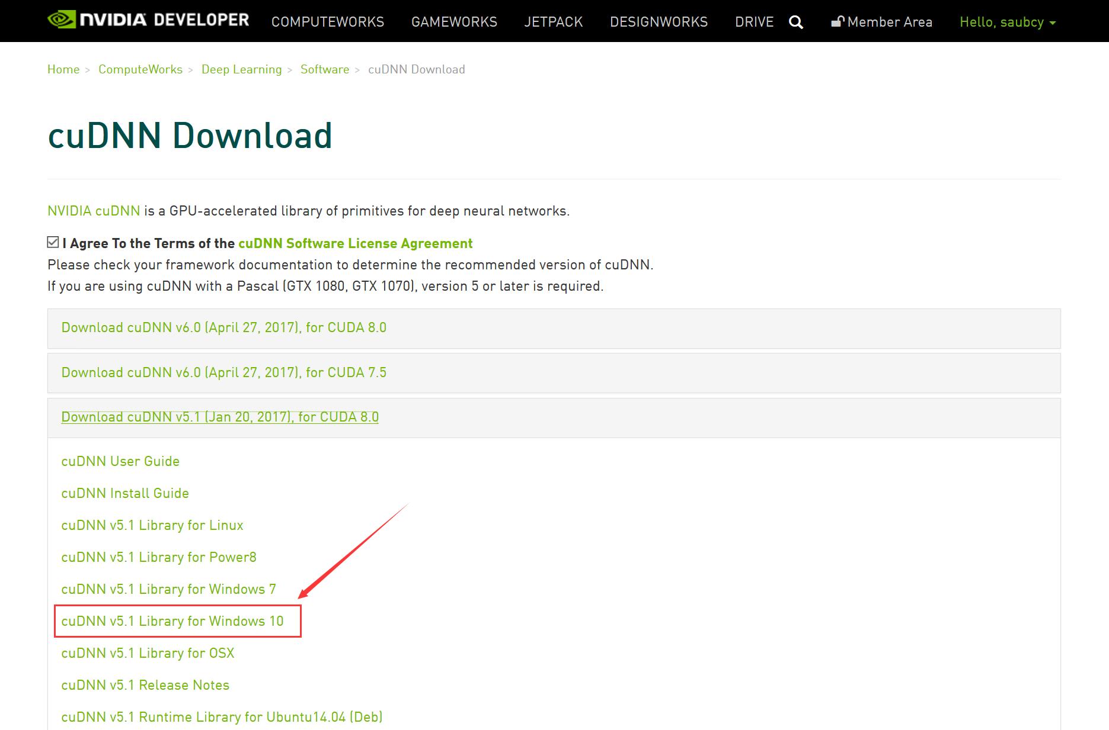Screen dimensions: 1109x730
Task: Select JETPACK in the top navigation
Action: [553, 22]
